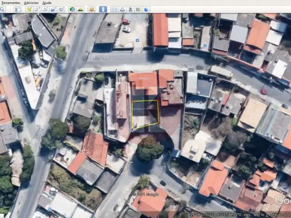The width and height of the screenshot is (291, 218).
Task: Open the Ajuda menu
Action: click(x=47, y=3)
